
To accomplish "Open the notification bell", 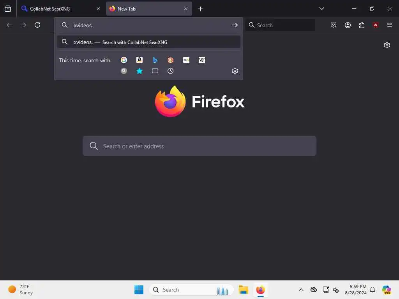I will (x=373, y=290).
